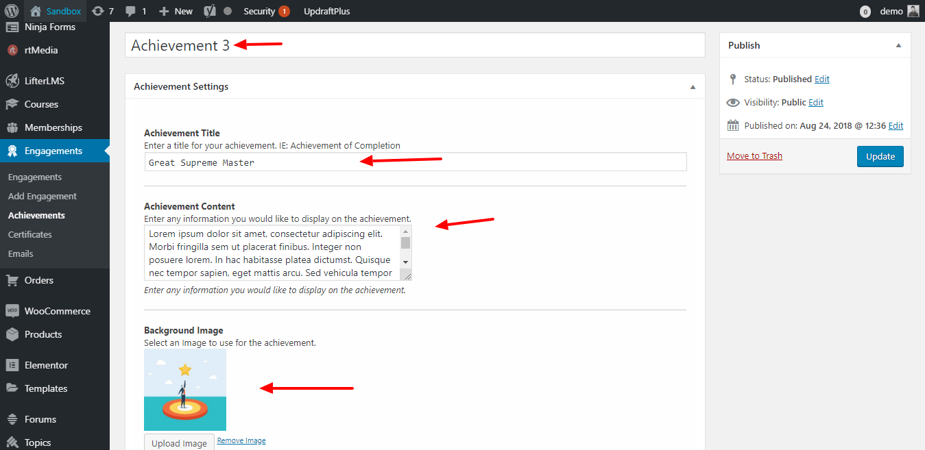Open the Certificates submenu item
The width and height of the screenshot is (925, 450).
(30, 234)
